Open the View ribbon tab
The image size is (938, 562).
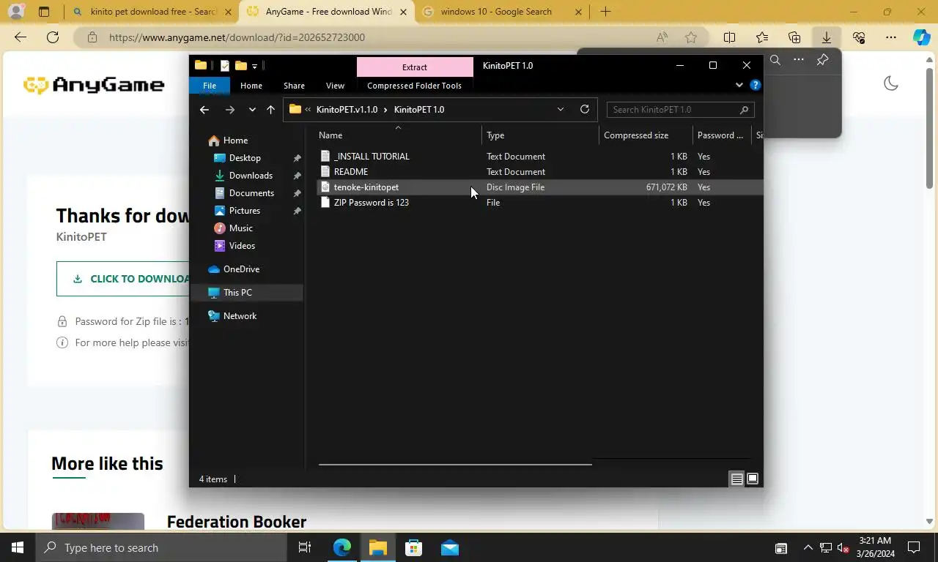[335, 86]
